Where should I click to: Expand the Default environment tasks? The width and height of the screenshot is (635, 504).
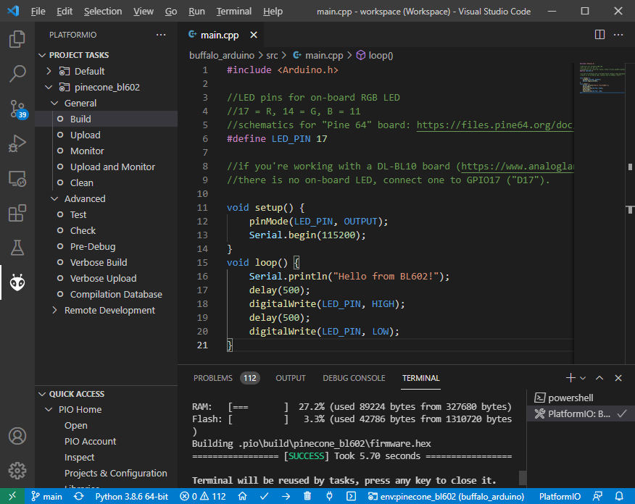[x=49, y=71]
